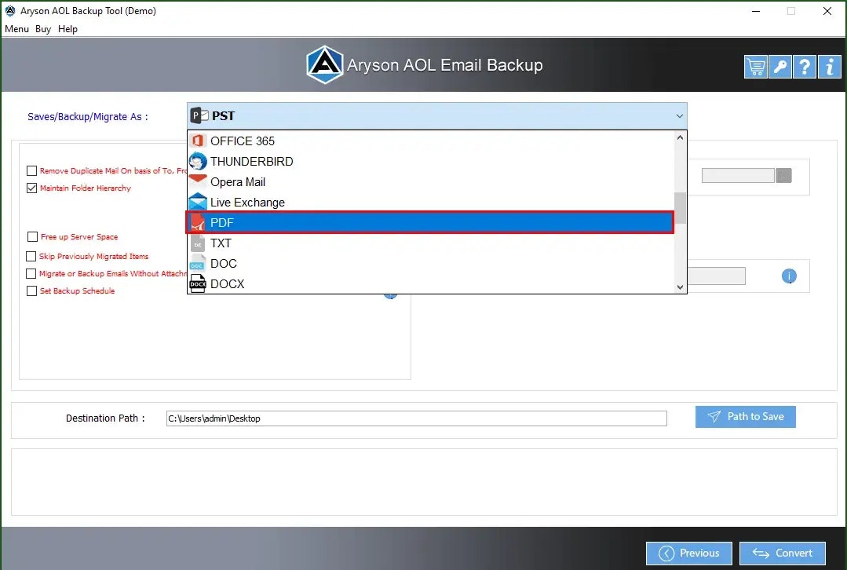This screenshot has width=847, height=570.
Task: Click the Destination Path label
Action: coord(105,418)
